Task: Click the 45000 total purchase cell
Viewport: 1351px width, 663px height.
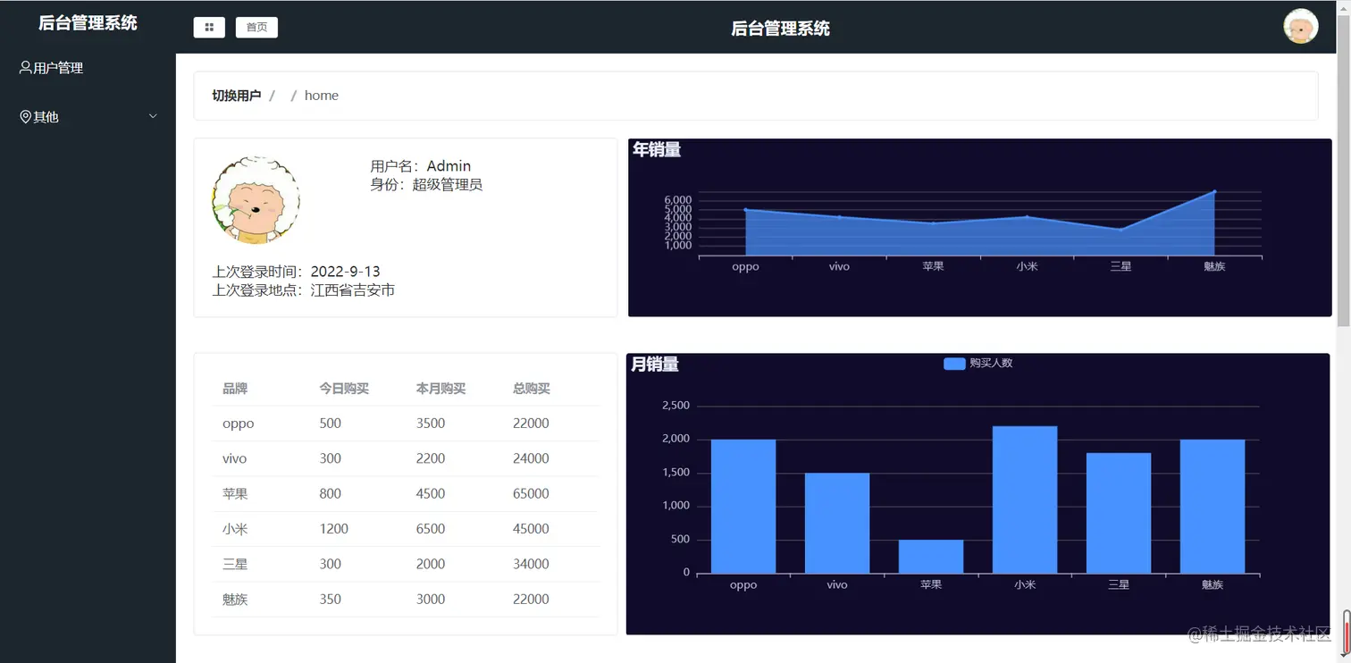Action: pos(531,529)
